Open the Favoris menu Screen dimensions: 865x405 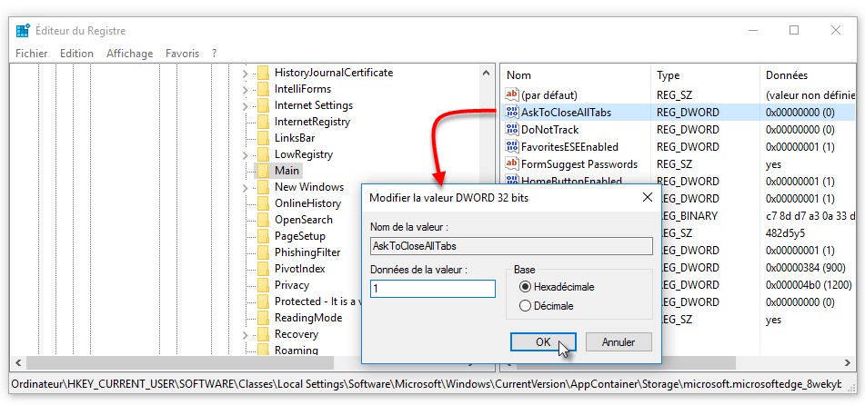[182, 54]
